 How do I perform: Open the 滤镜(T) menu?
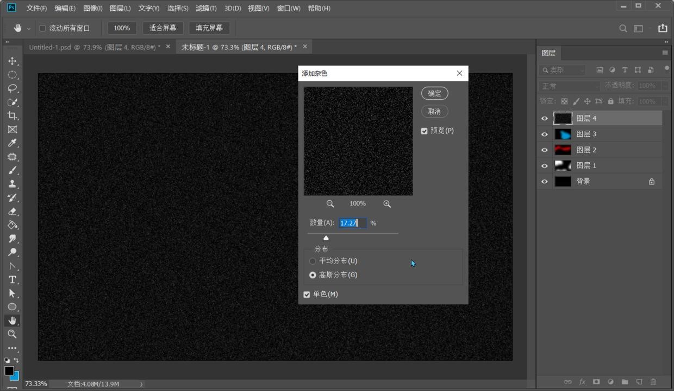point(206,8)
